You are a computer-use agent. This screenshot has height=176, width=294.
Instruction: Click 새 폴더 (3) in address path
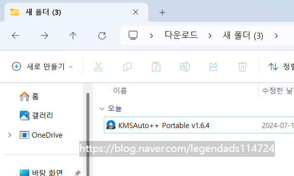coord(243,35)
